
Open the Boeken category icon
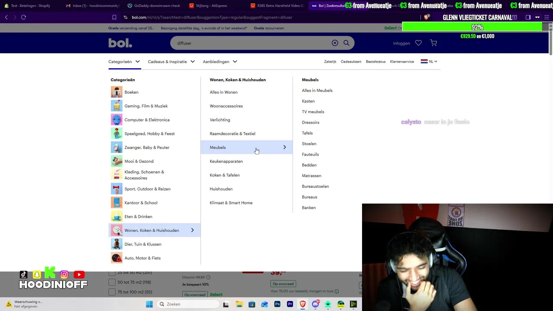[117, 92]
